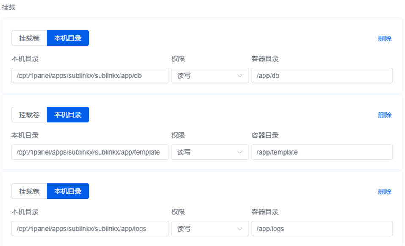
Task: Click the chevron arrow in the /app/logs permission box
Action: pyautogui.click(x=240, y=229)
